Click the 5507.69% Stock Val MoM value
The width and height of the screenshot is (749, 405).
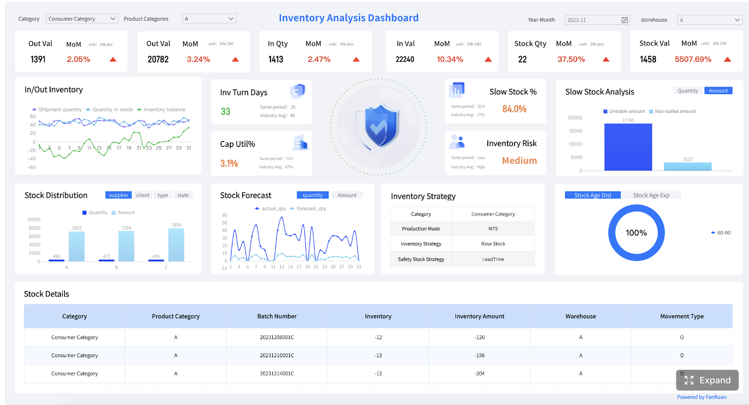pos(693,59)
